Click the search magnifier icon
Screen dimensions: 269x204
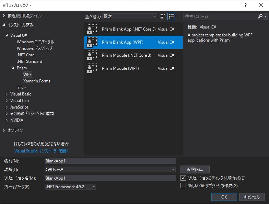[260, 16]
